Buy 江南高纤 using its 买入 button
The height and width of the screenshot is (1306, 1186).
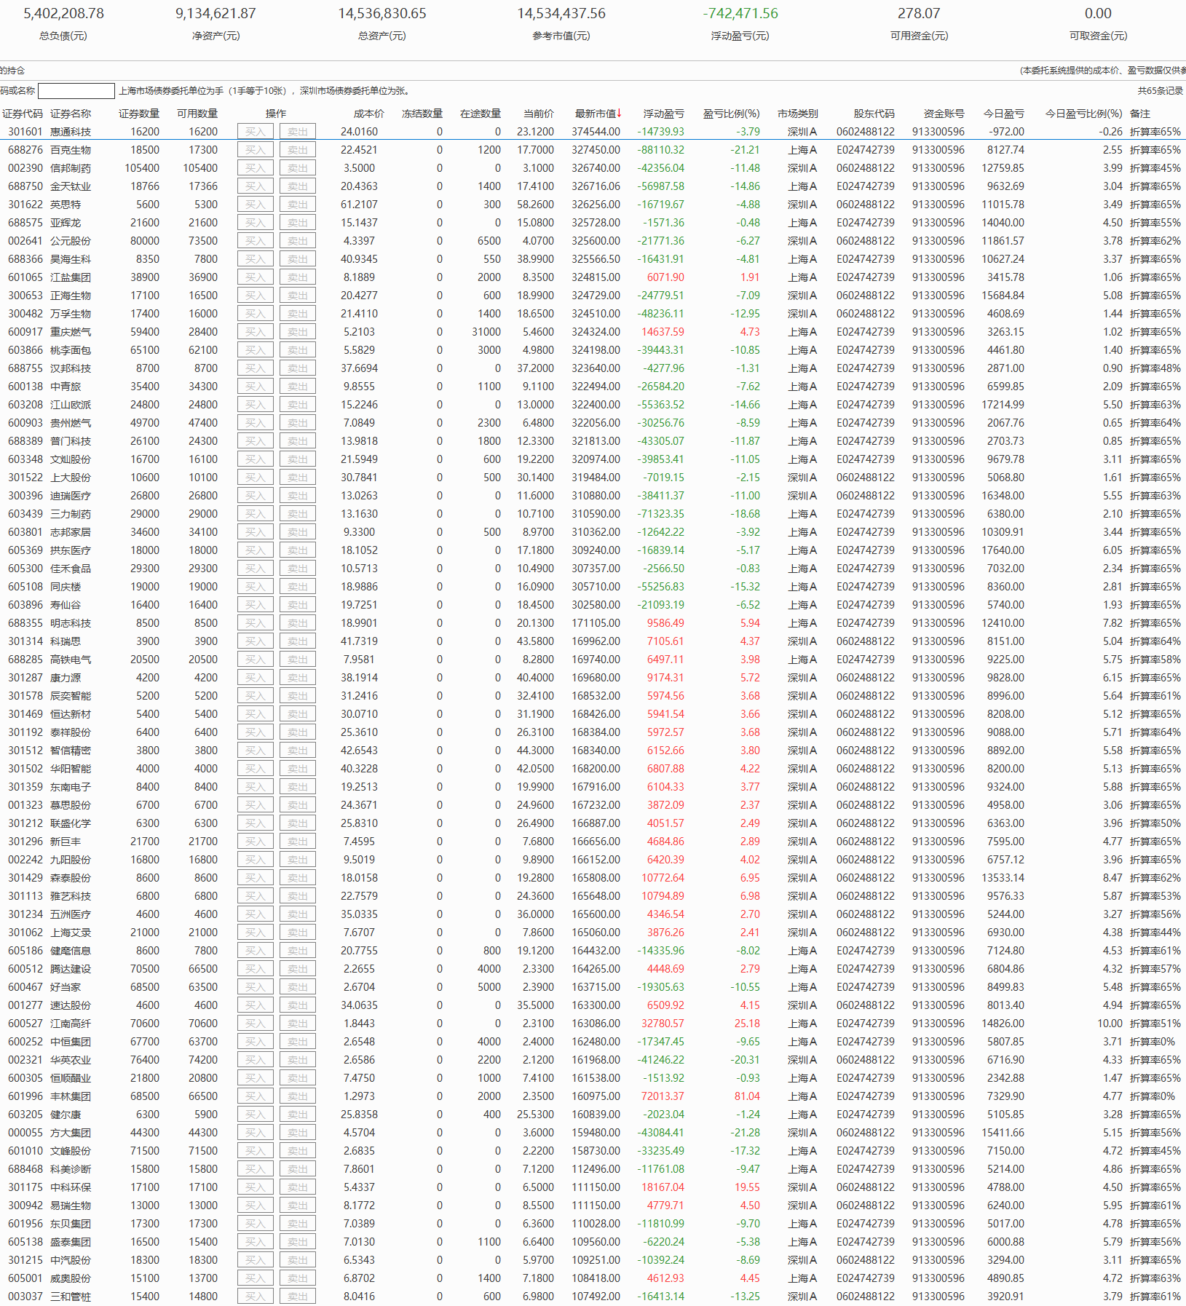pos(255,1024)
